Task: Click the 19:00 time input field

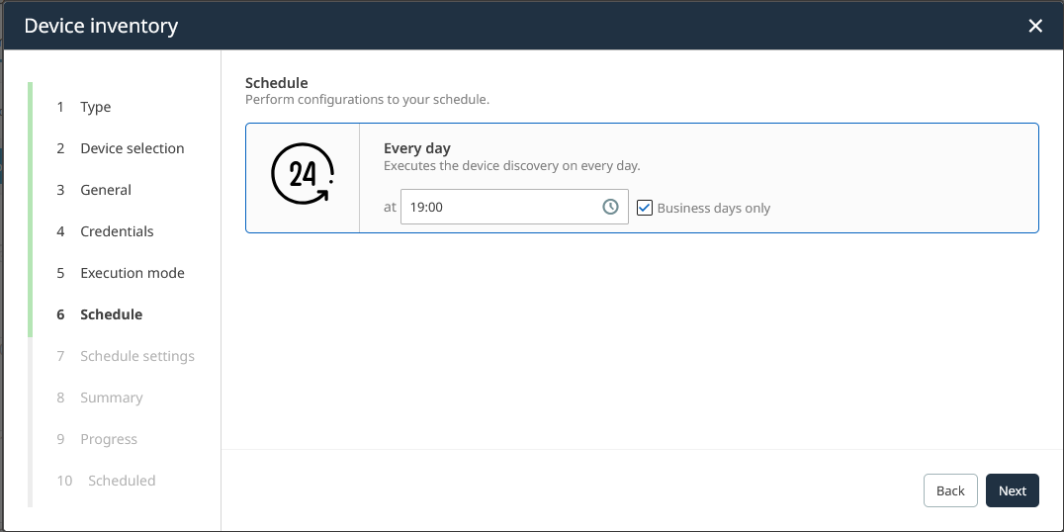Action: [499, 207]
